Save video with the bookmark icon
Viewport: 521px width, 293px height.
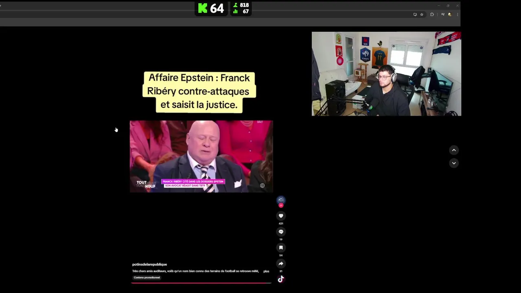click(281, 247)
